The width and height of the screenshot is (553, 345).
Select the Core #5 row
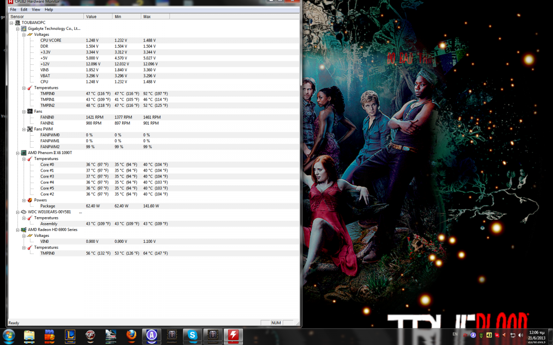[154, 188]
